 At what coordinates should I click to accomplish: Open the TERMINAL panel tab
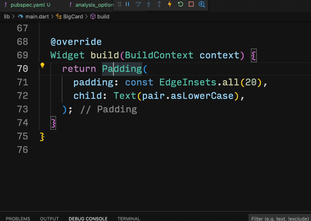129,218
